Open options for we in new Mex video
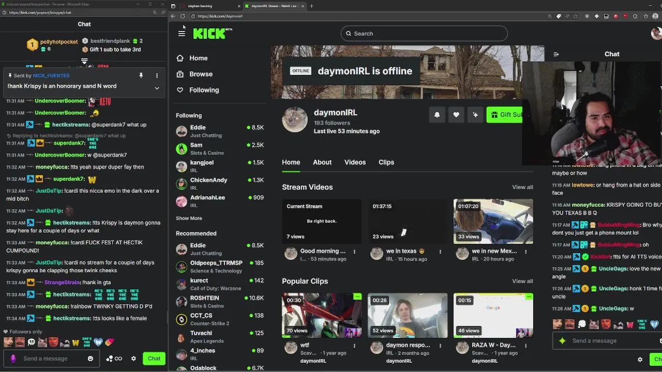This screenshot has height=372, width=662. 526,252
